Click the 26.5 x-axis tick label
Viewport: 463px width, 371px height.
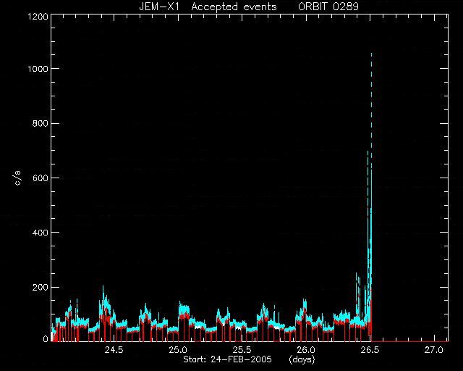pyautogui.click(x=370, y=350)
